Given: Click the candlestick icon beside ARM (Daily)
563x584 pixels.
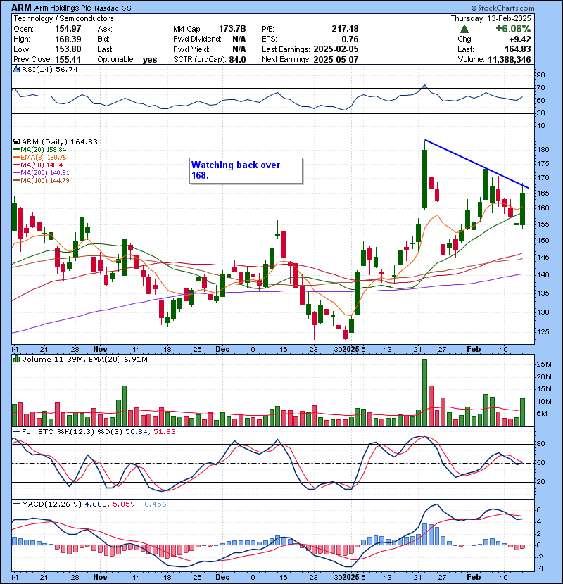Looking at the screenshot, I should click(16, 142).
